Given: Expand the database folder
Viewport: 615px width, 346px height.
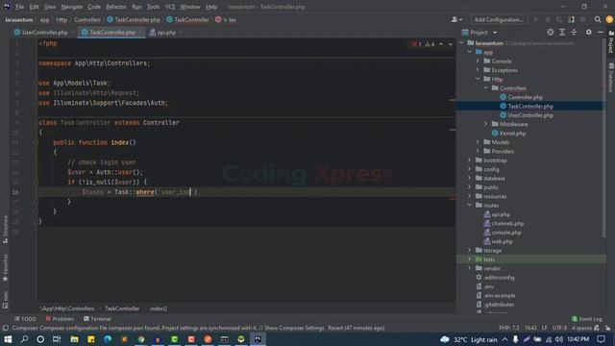Looking at the screenshot, I should pyautogui.click(x=470, y=178).
